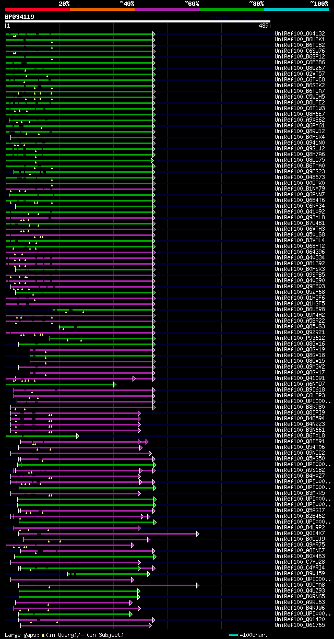Select the UniRef100_Q8H6E7 label
Image resolution: width=334 pixels, height=639 pixels.
pos(300,114)
